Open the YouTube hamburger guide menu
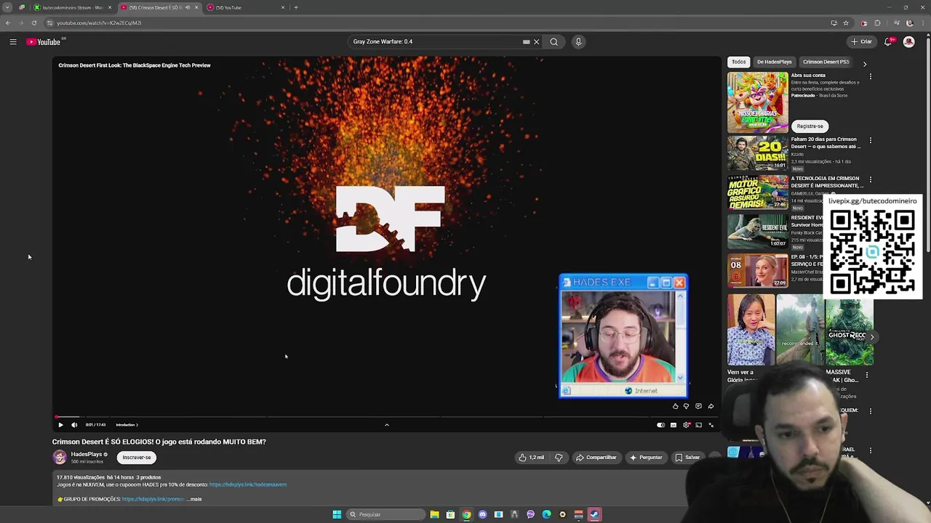Screen dimensions: 931x523 click(13, 42)
